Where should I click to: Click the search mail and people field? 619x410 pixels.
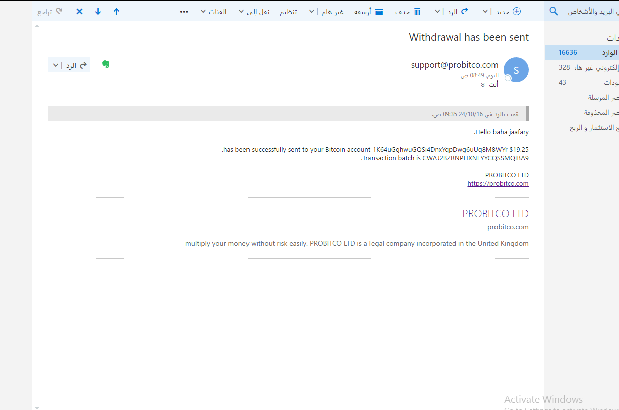coord(592,11)
